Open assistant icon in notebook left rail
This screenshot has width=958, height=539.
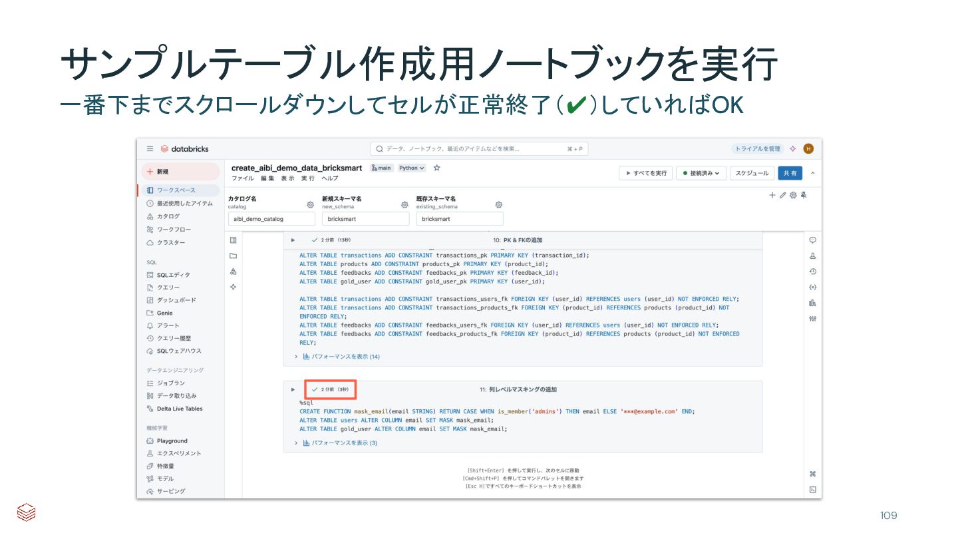tap(233, 287)
